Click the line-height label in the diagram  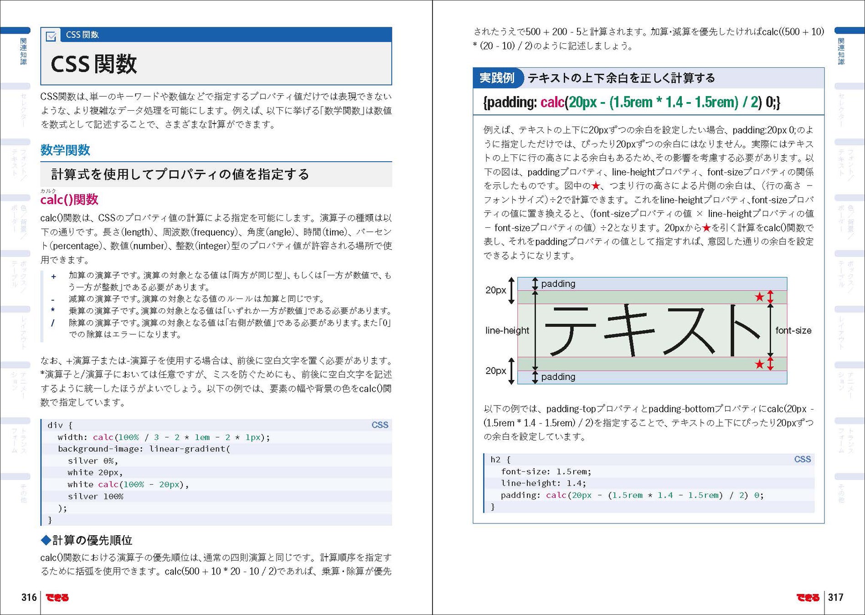click(x=507, y=330)
